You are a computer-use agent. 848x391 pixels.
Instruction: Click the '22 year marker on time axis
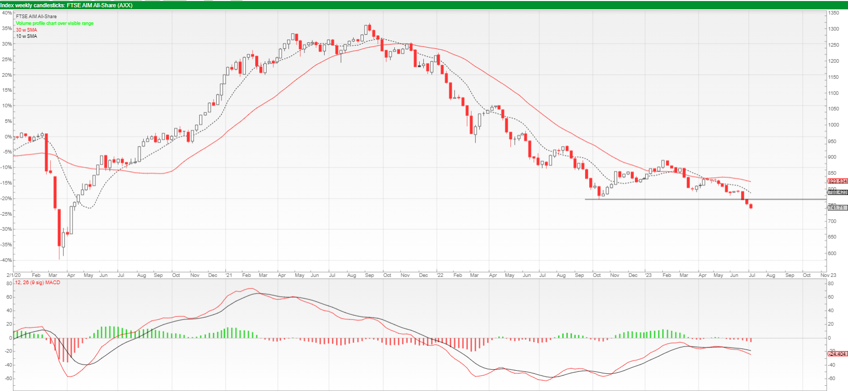[440, 275]
